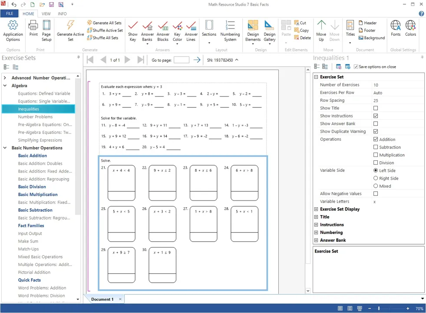Expand the Instructions property section

point(316,225)
